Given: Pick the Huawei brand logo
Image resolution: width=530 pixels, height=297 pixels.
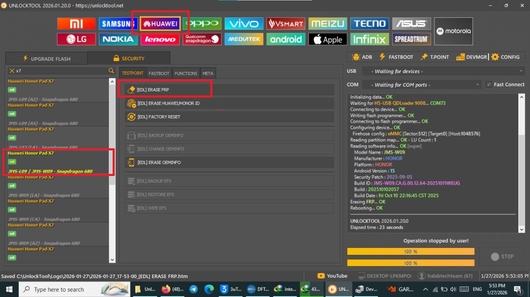Looking at the screenshot, I should tap(160, 24).
